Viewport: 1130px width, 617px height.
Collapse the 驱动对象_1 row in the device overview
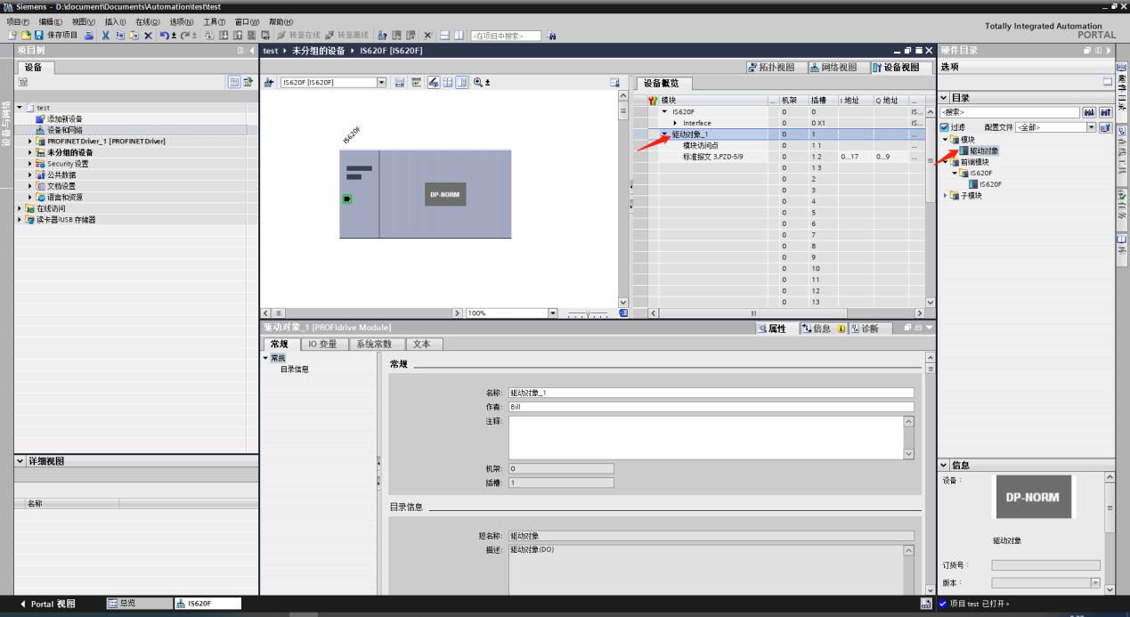665,134
